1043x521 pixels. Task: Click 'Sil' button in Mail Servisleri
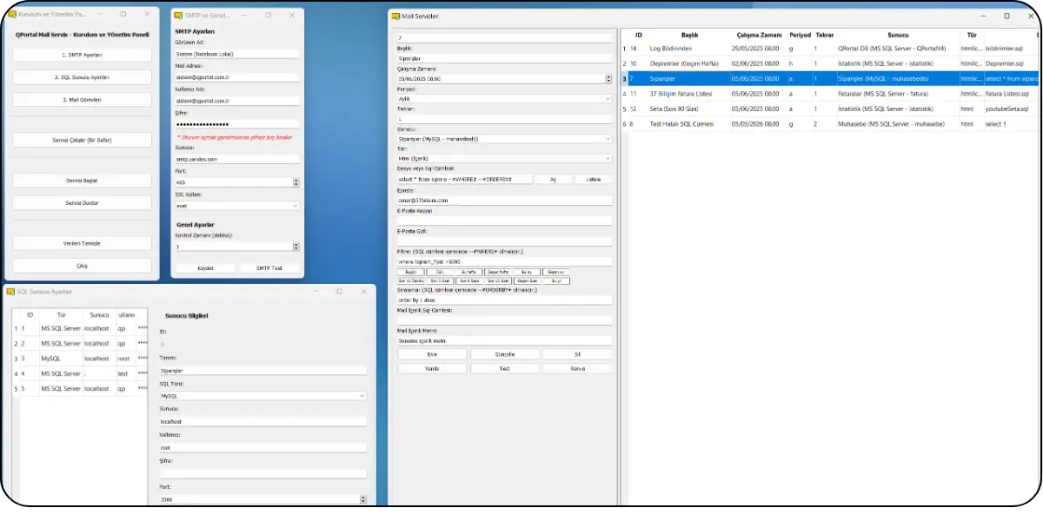point(577,354)
